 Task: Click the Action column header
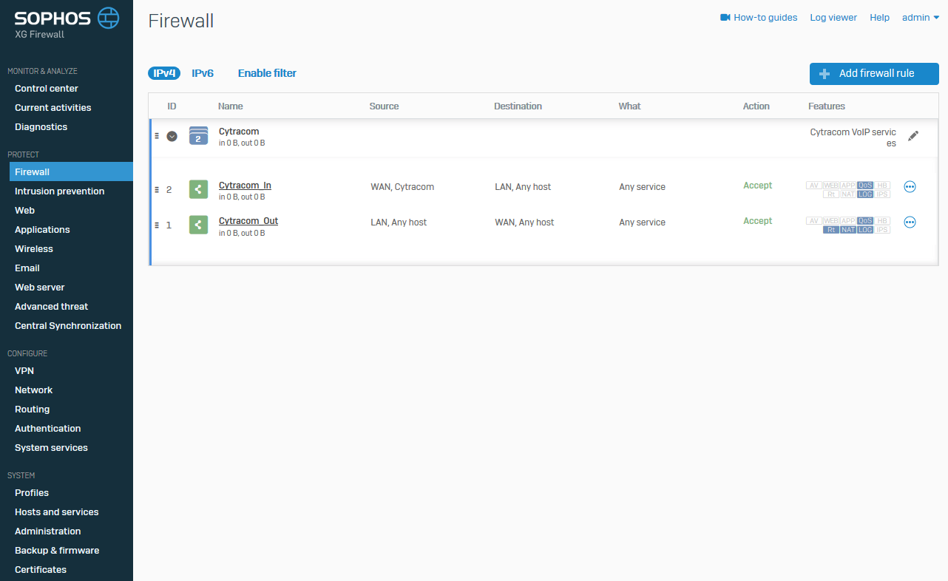pos(756,106)
